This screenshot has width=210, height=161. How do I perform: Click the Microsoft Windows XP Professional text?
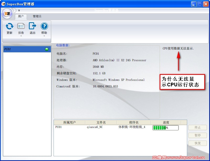119,80
